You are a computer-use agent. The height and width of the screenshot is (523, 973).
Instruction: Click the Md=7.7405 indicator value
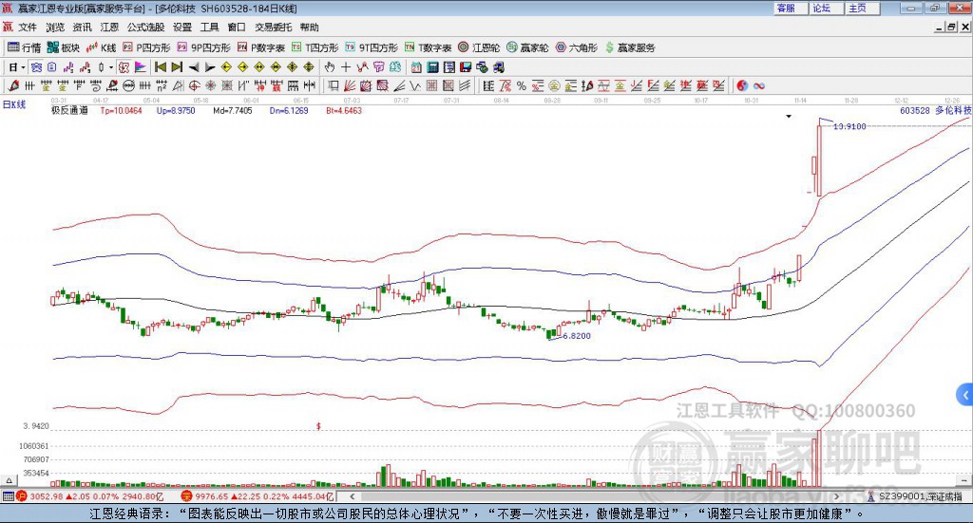(x=232, y=110)
